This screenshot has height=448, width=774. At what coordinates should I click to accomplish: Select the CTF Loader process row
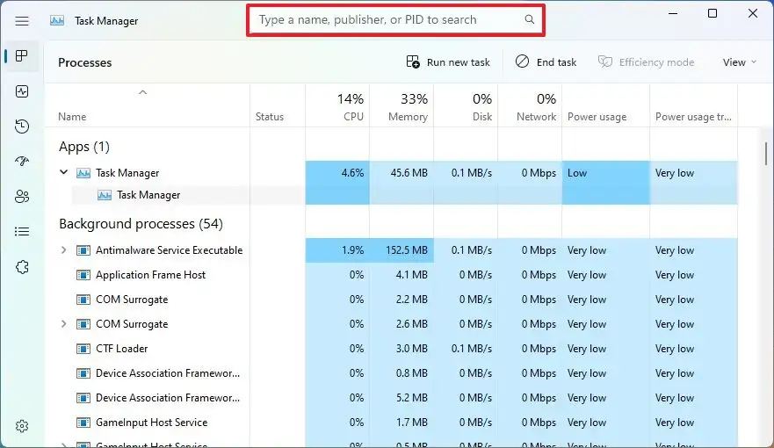391,349
